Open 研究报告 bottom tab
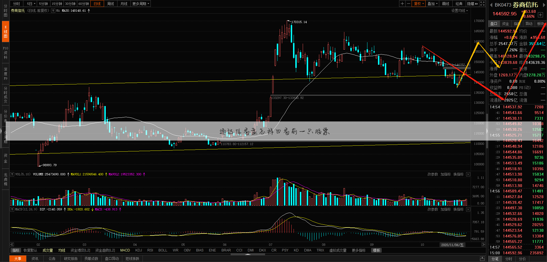 click(x=71, y=259)
